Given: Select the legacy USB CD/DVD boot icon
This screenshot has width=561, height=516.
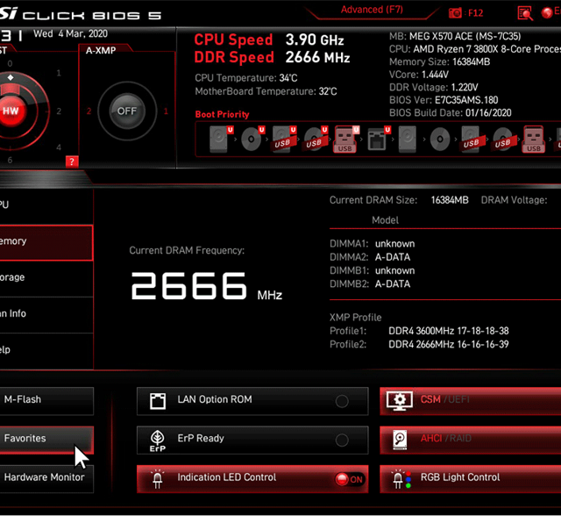Looking at the screenshot, I should 503,140.
